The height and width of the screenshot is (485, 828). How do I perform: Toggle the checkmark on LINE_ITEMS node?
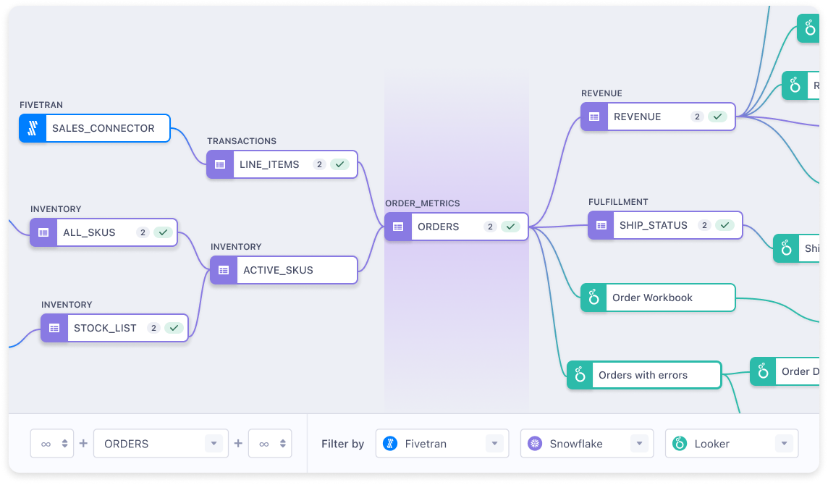point(339,164)
